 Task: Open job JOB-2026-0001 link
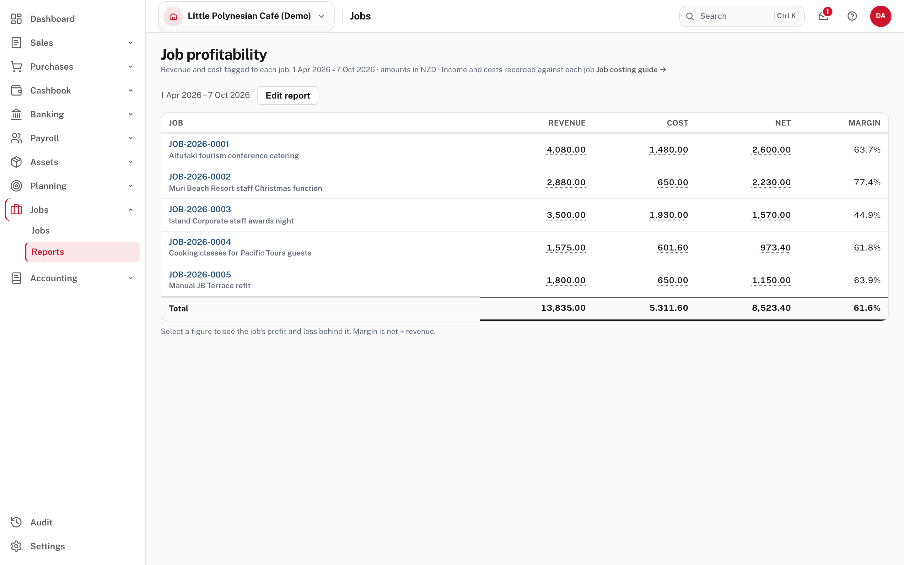coord(199,144)
